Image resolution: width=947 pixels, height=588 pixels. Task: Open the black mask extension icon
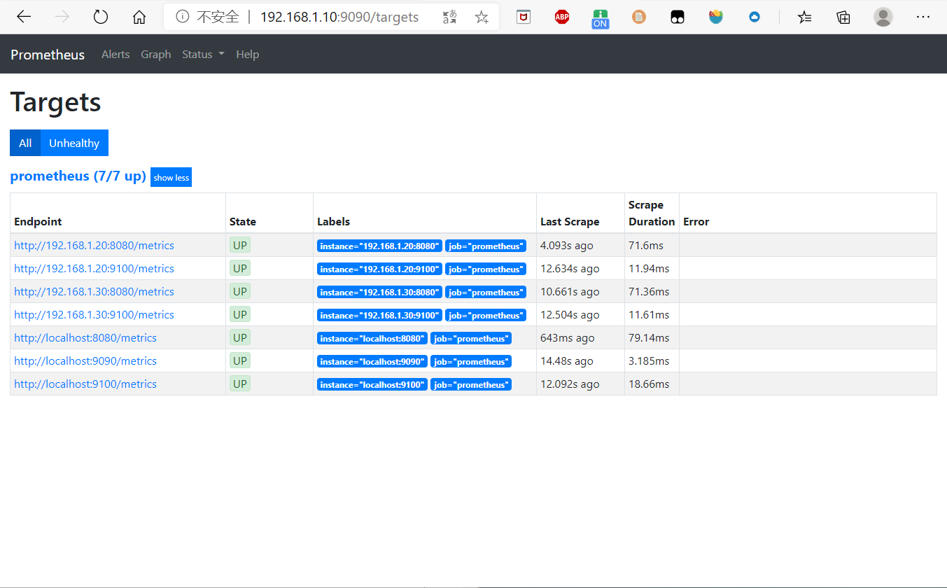tap(677, 17)
